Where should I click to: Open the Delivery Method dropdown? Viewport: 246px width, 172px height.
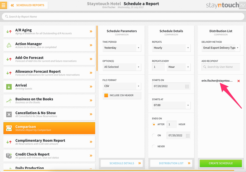click(x=221, y=48)
